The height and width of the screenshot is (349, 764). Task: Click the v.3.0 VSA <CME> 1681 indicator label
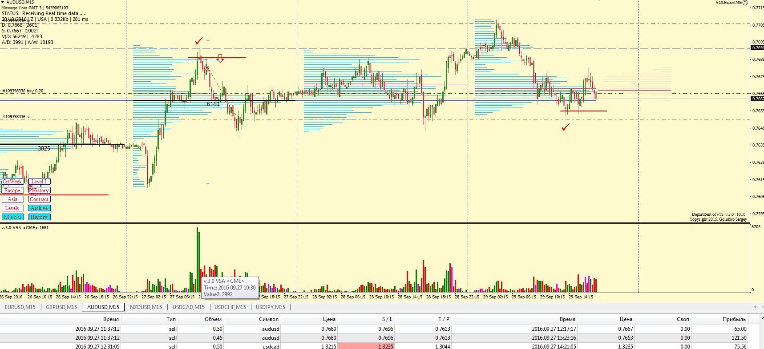(x=25, y=228)
